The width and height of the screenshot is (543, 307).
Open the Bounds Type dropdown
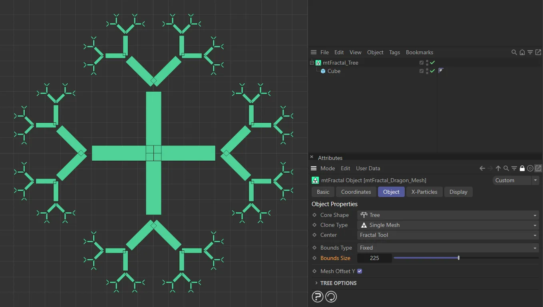448,248
